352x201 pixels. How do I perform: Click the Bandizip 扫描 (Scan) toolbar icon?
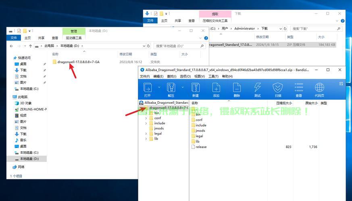[278, 90]
